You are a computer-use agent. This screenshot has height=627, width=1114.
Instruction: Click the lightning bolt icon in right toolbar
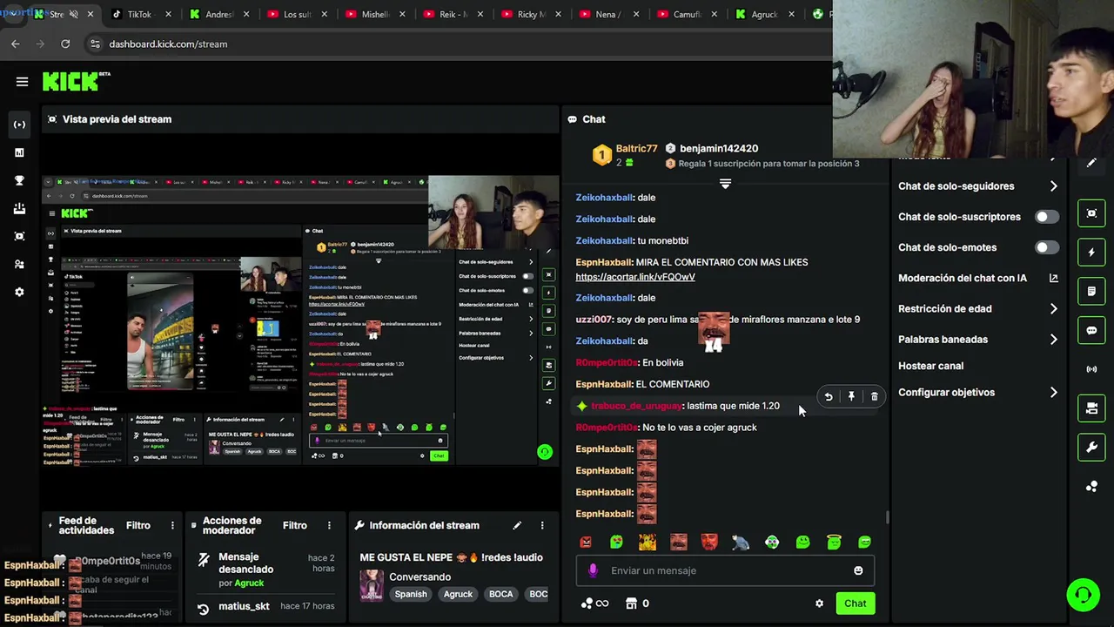tap(1091, 253)
